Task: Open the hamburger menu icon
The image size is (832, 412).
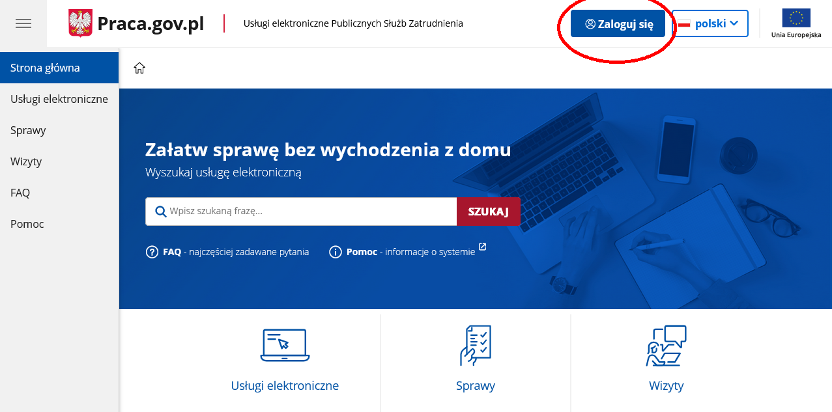Action: [23, 23]
